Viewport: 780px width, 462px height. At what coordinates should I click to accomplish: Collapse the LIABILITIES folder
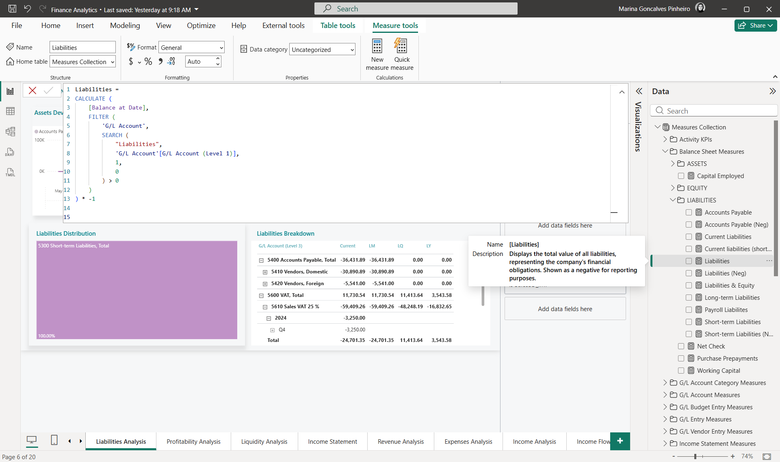point(673,200)
